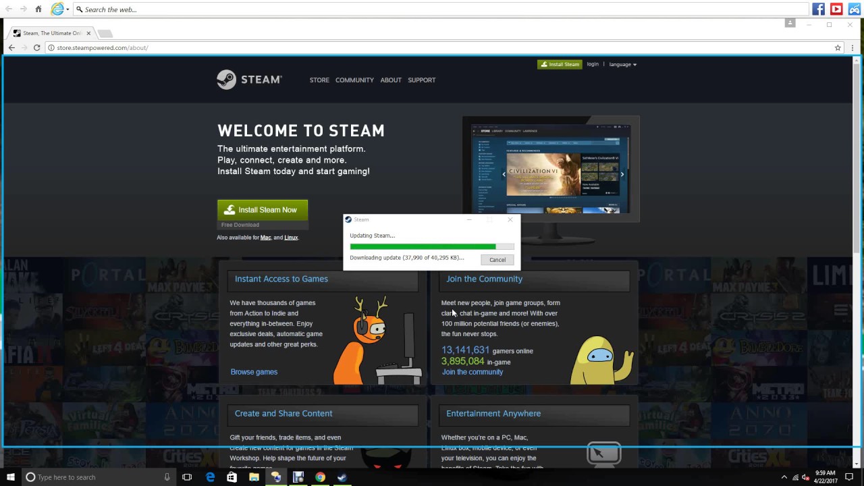Screen dimensions: 864x486
Task: Open the COMMUNITY menu
Action: 354,80
